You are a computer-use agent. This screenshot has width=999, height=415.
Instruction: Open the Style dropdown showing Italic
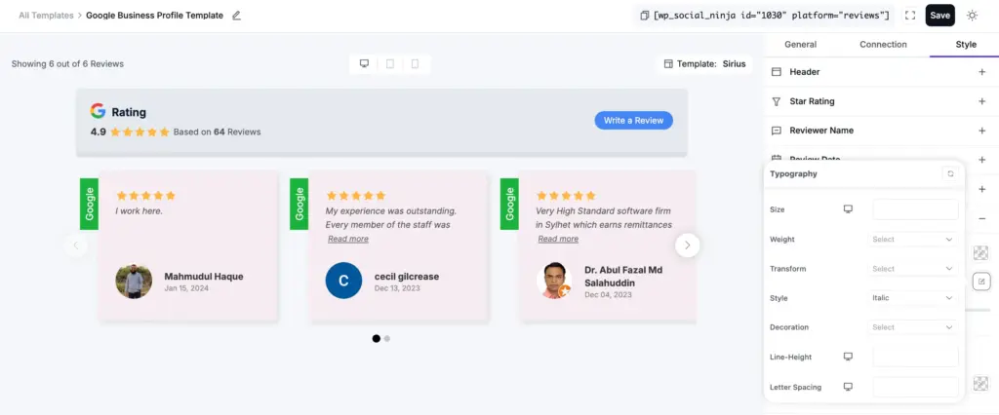pyautogui.click(x=912, y=298)
